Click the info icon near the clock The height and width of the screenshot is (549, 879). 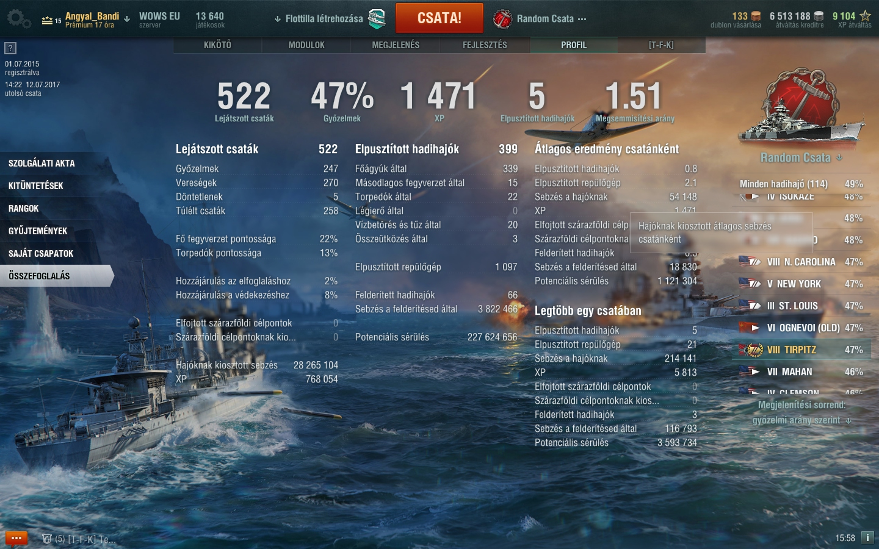coord(867,537)
